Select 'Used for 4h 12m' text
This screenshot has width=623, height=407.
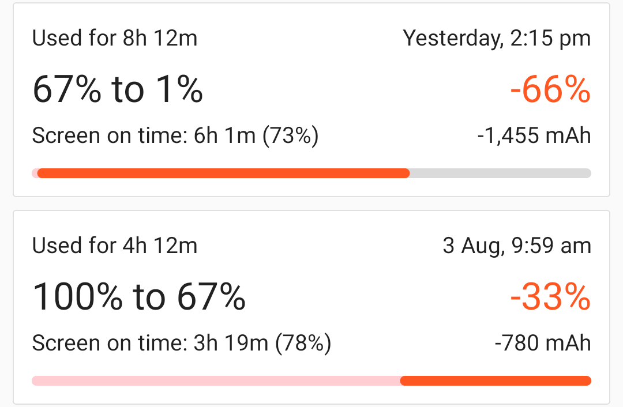[114, 246]
